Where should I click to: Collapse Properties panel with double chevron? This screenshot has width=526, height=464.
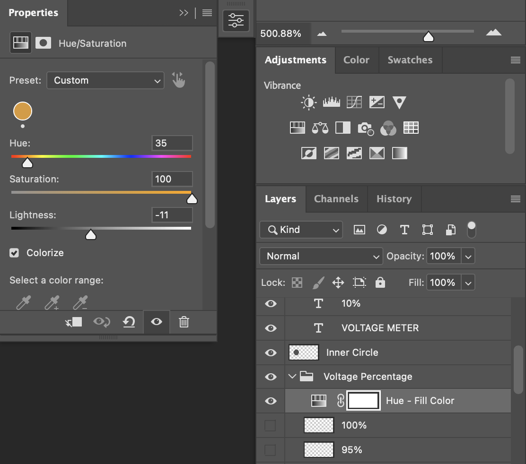[184, 13]
